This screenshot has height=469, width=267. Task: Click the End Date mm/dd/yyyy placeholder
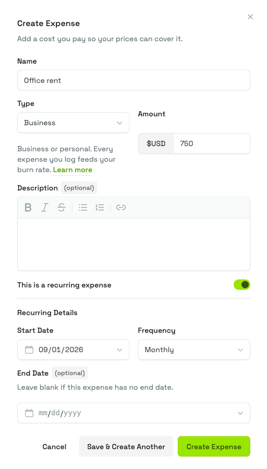click(60, 413)
